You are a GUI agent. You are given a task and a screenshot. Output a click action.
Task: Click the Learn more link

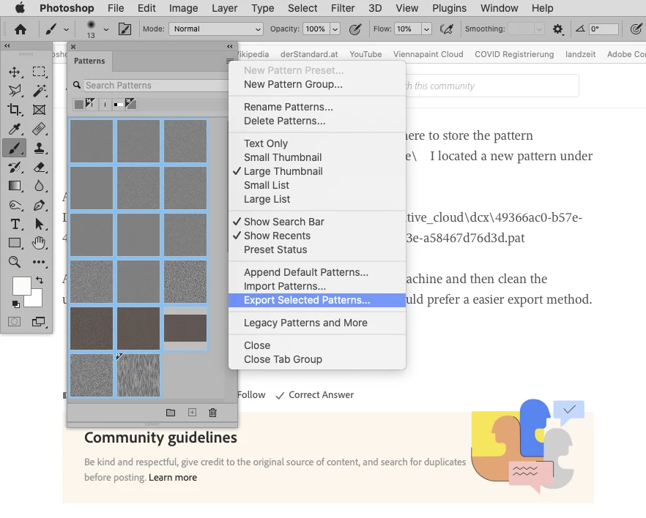pos(173,477)
